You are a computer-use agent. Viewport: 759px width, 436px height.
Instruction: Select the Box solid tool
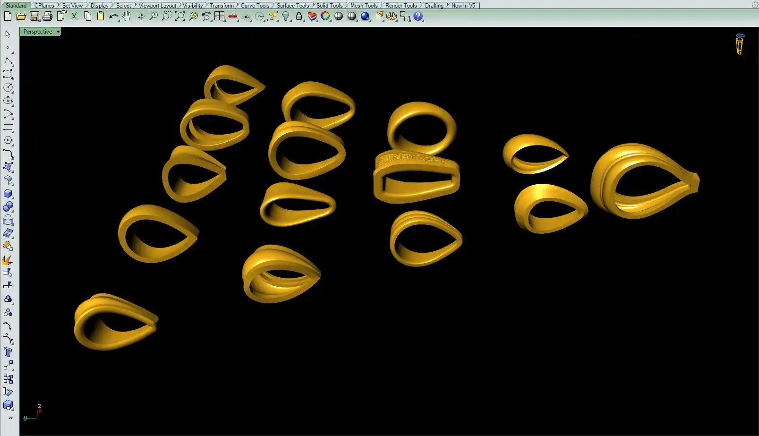(x=8, y=194)
